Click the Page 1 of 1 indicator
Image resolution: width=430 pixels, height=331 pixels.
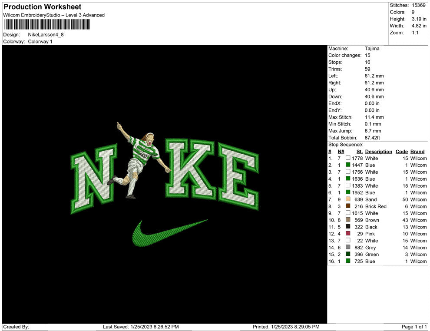[x=414, y=327]
